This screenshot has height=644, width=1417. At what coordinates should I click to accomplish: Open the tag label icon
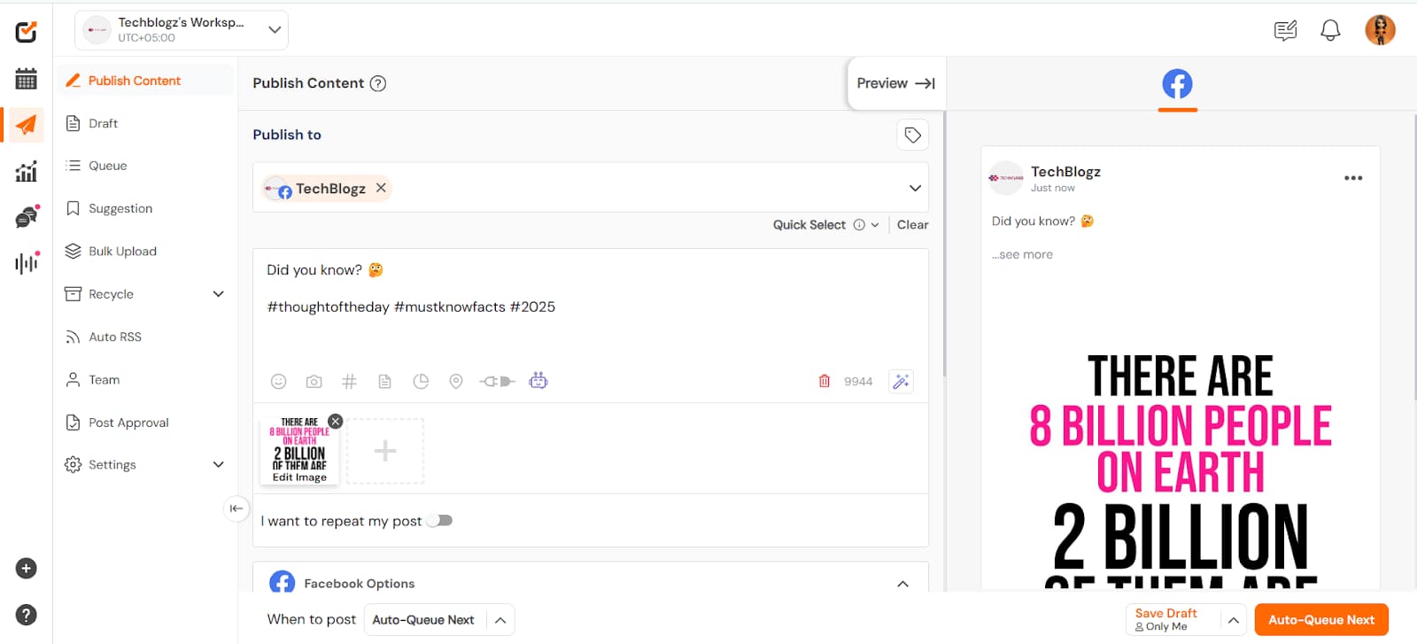[x=912, y=136]
